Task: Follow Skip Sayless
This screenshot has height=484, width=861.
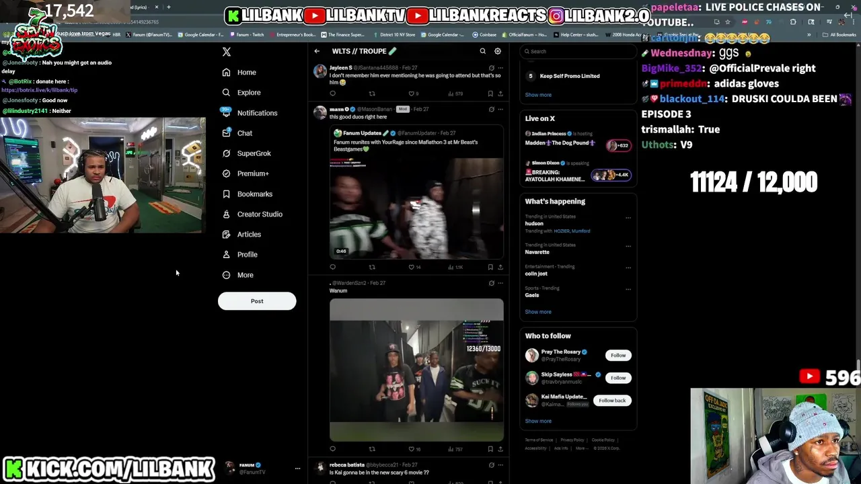Action: coord(618,378)
